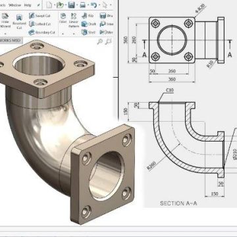
Task: Select the Lofted Cut tool
Action: tap(40, 24)
